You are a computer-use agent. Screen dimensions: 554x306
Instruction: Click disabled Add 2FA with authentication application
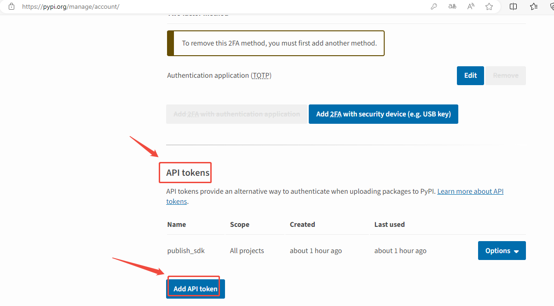(237, 114)
